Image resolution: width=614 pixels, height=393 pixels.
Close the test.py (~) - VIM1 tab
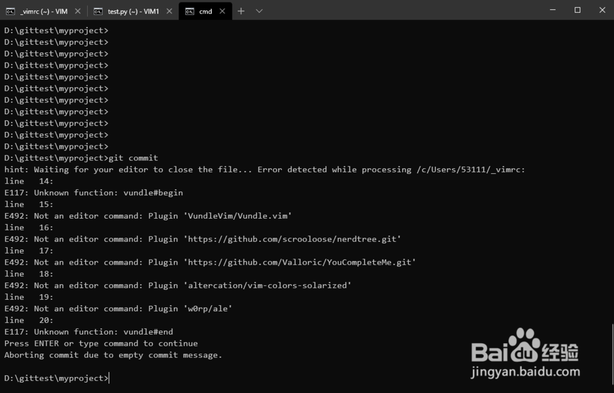[169, 11]
